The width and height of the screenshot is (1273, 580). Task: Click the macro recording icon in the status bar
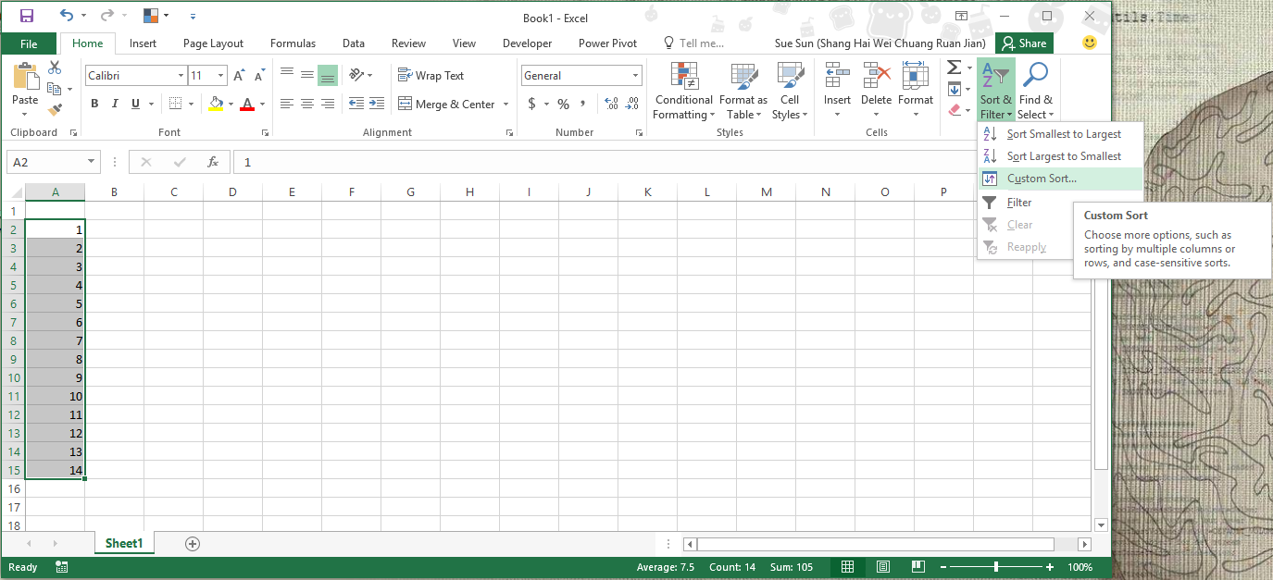[62, 567]
